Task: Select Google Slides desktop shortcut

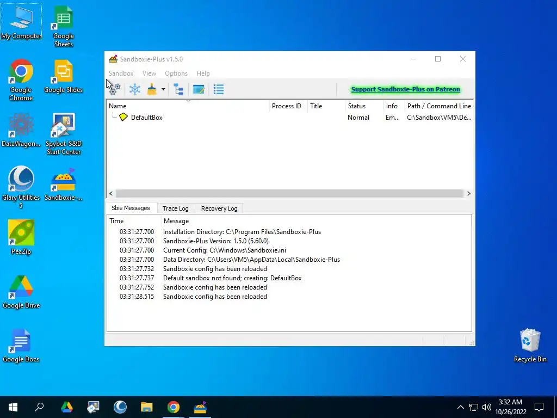Action: pyautogui.click(x=63, y=76)
